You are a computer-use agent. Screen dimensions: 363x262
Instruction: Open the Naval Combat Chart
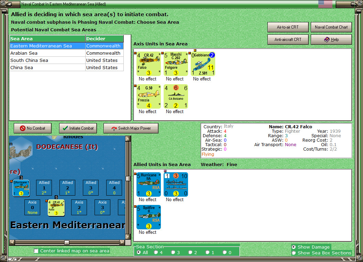pos(331,27)
